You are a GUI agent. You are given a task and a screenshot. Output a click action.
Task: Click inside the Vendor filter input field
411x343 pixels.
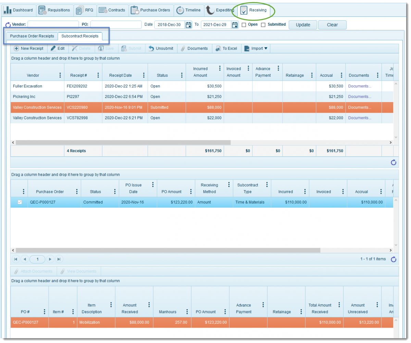click(x=53, y=24)
